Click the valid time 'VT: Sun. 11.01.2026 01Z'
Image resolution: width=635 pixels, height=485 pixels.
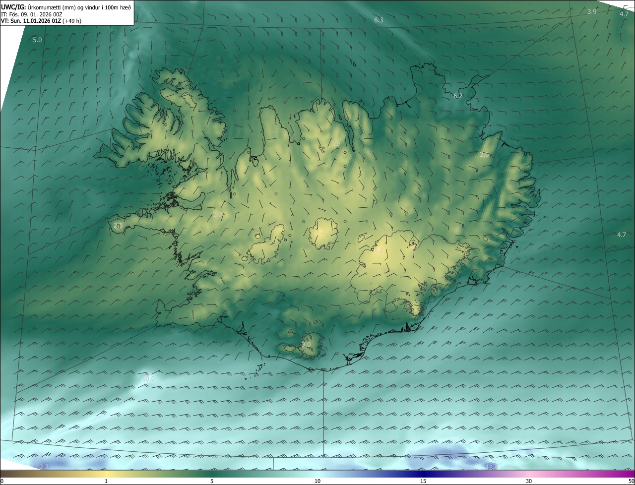click(31, 21)
